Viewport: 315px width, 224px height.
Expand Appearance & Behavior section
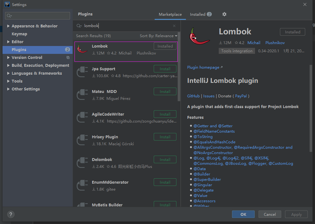(8, 26)
